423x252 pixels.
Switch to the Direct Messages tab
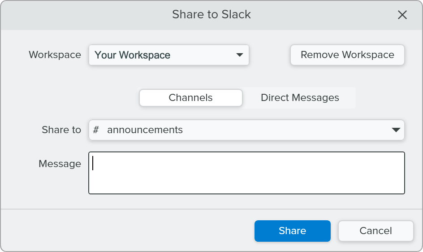coord(300,97)
